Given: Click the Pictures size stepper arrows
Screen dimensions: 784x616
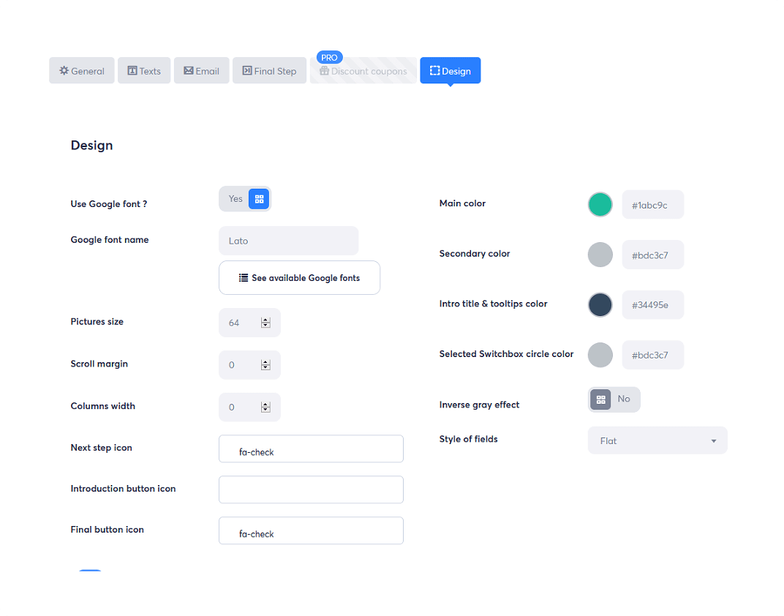Looking at the screenshot, I should point(265,323).
